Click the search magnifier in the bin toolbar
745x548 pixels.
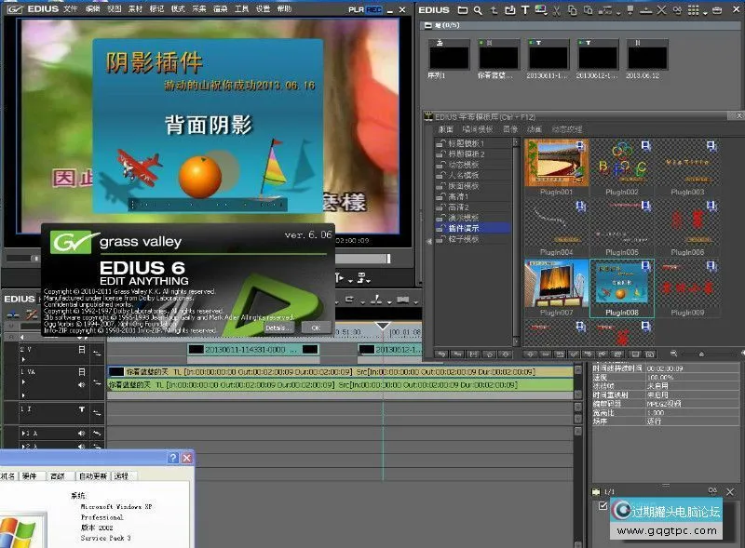coord(477,10)
